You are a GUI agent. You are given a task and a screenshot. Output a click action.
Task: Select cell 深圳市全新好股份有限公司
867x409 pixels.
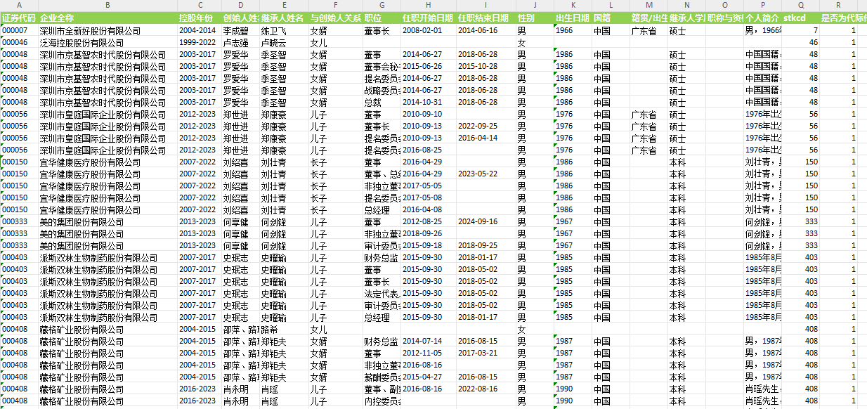(x=107, y=31)
